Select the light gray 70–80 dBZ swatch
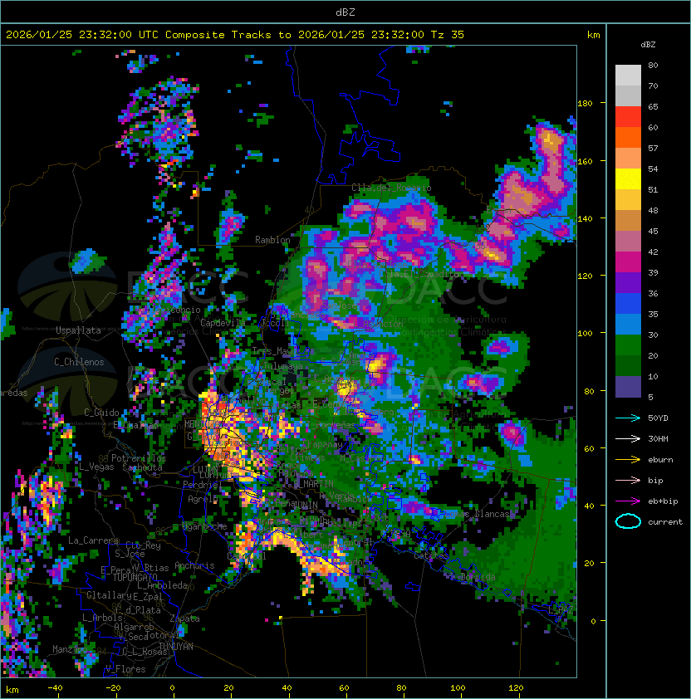This screenshot has width=691, height=699. point(628,76)
